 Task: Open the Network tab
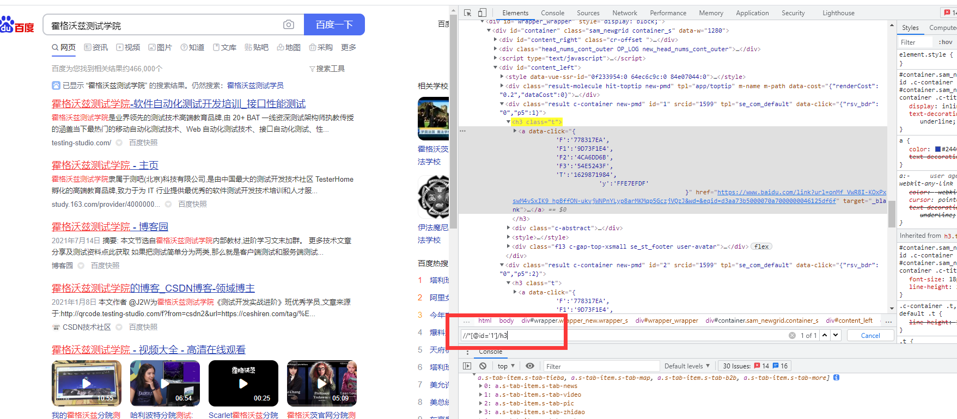pyautogui.click(x=624, y=13)
